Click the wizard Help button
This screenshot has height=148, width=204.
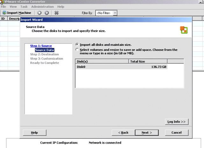34,132
